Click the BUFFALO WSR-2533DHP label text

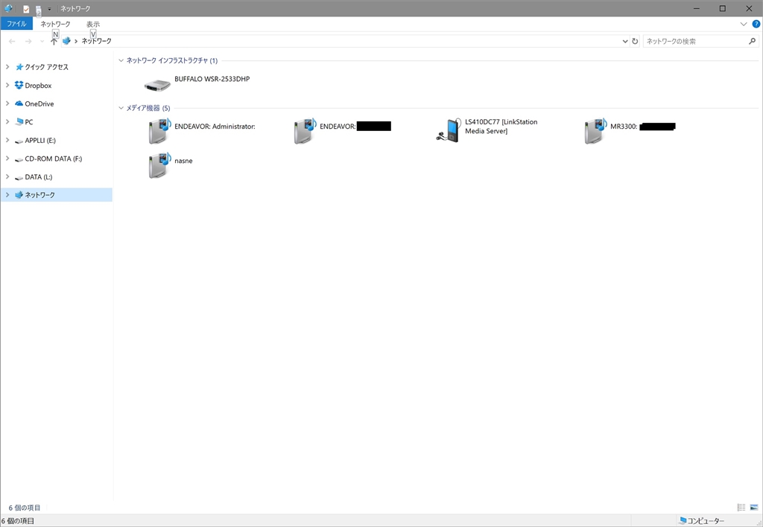[x=212, y=79]
